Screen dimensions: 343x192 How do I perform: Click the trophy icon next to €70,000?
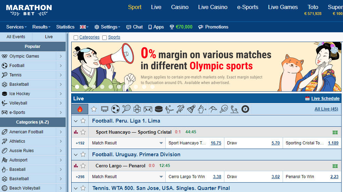click(x=172, y=27)
